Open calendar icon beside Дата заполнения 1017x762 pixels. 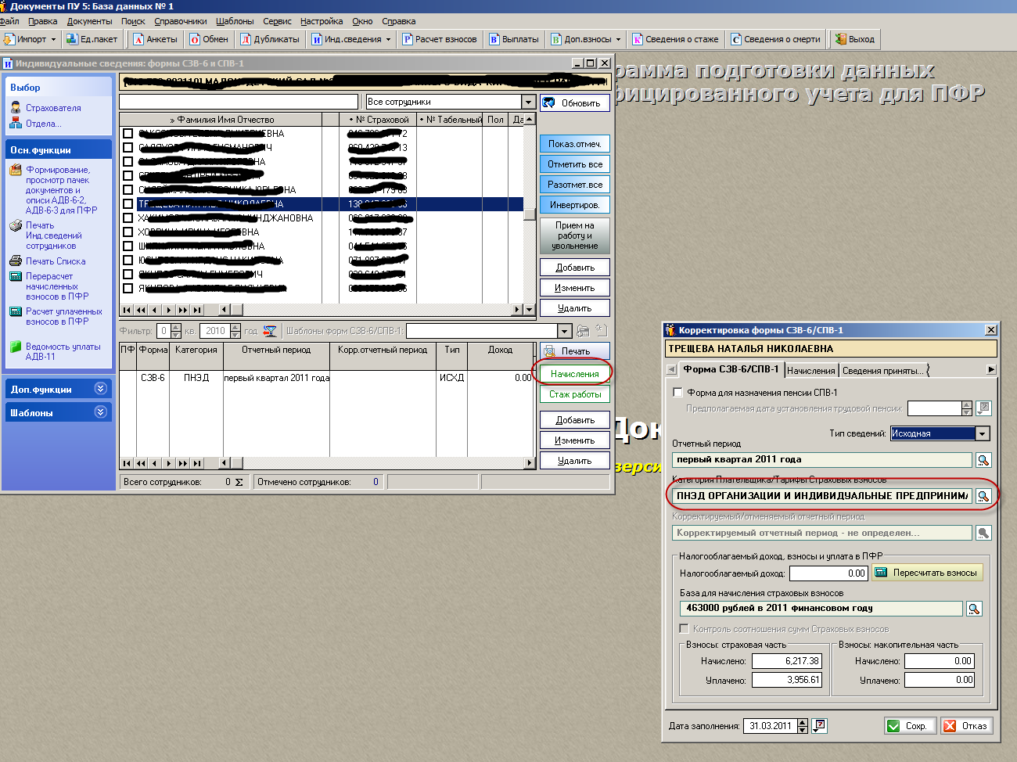pos(819,726)
